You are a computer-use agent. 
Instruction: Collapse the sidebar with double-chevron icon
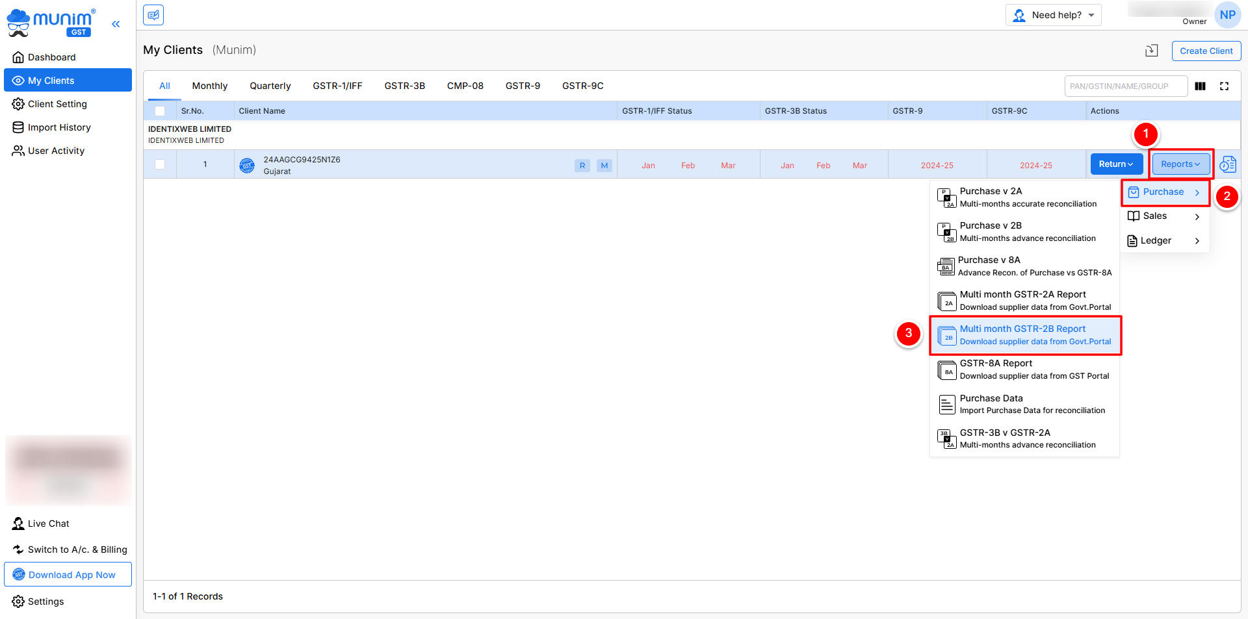click(x=116, y=24)
